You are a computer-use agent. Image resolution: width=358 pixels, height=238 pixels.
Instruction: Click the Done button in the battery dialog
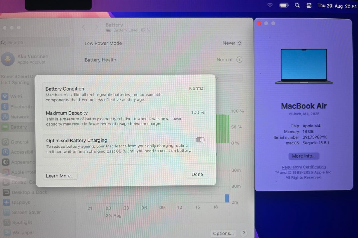197,174
